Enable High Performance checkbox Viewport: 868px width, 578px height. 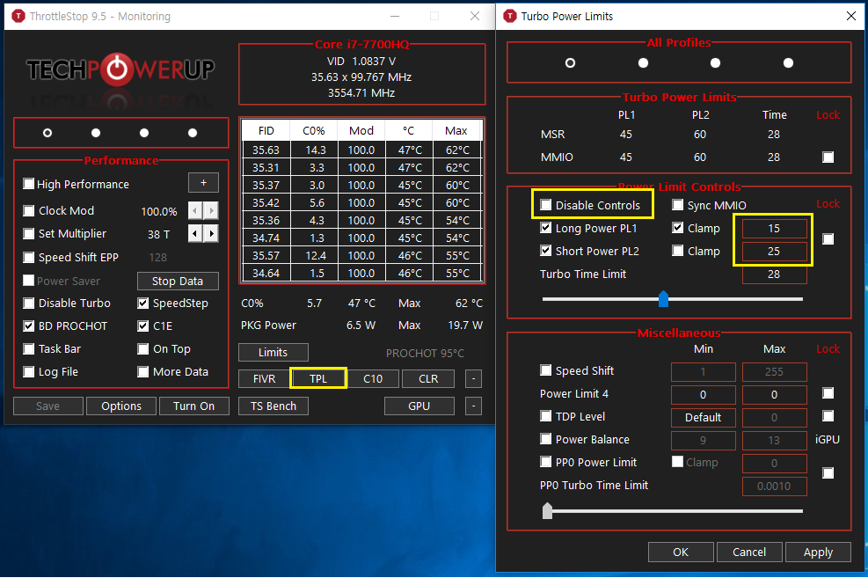[29, 184]
